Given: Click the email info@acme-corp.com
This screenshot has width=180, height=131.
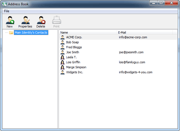Looking at the screenshot, I should click(133, 37).
